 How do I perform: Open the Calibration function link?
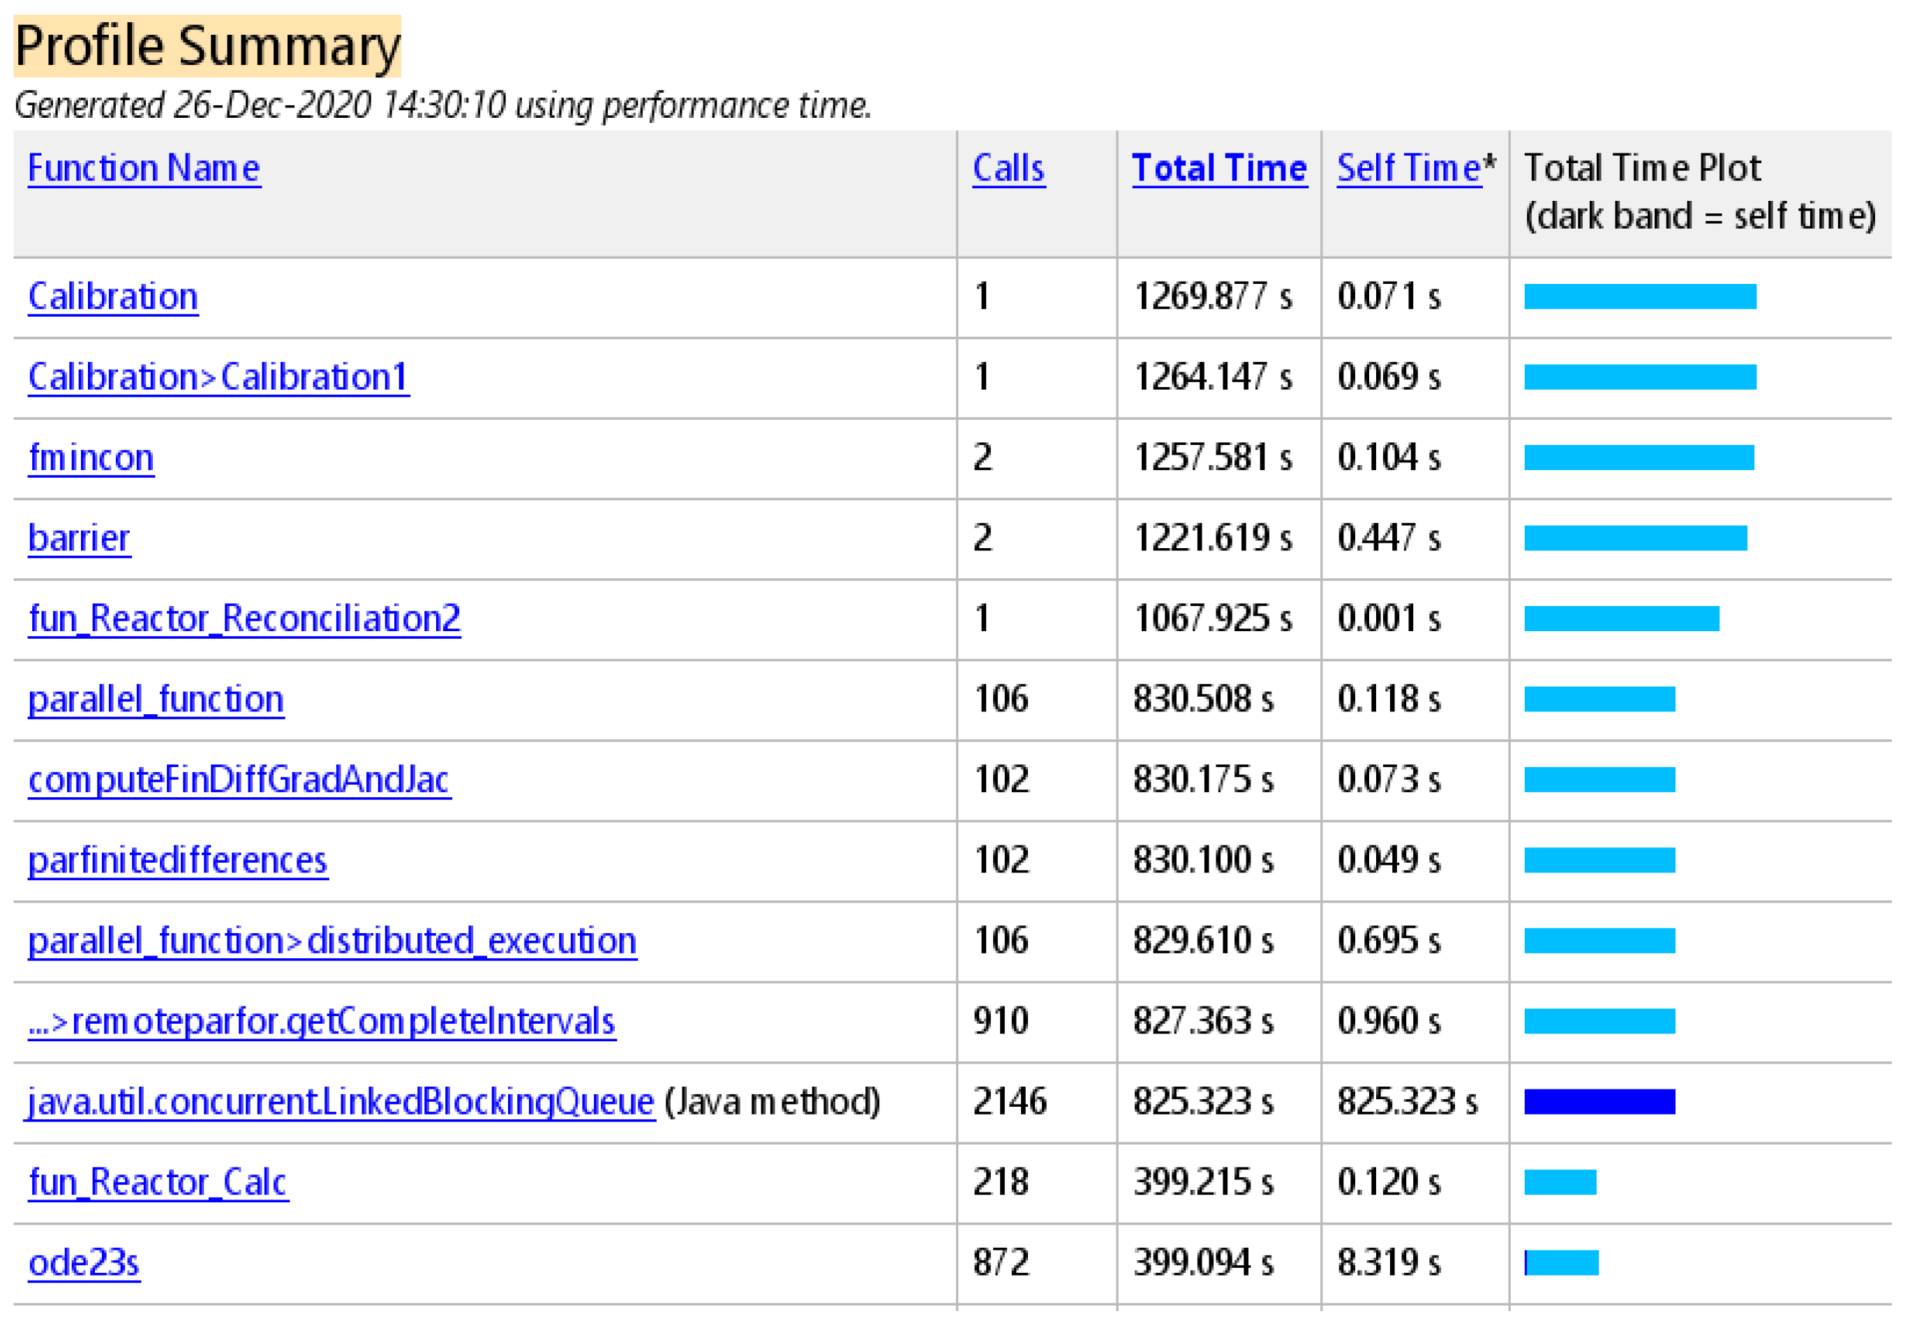pyautogui.click(x=113, y=297)
